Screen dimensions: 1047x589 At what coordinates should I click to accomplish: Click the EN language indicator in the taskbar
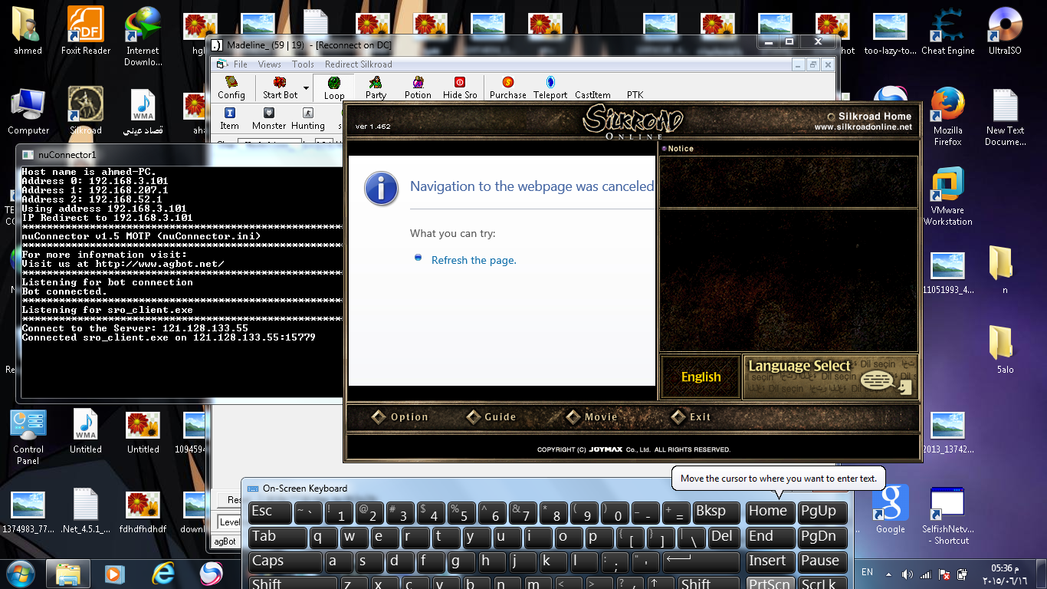[867, 572]
